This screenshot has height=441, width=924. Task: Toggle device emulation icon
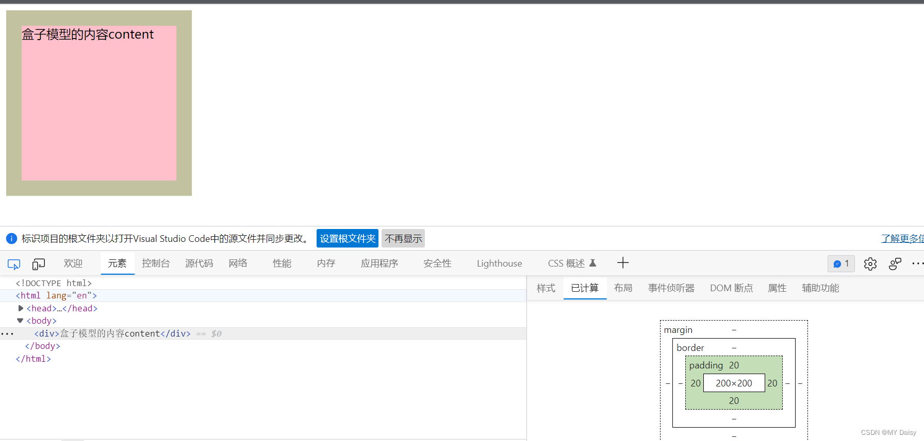pyautogui.click(x=39, y=264)
